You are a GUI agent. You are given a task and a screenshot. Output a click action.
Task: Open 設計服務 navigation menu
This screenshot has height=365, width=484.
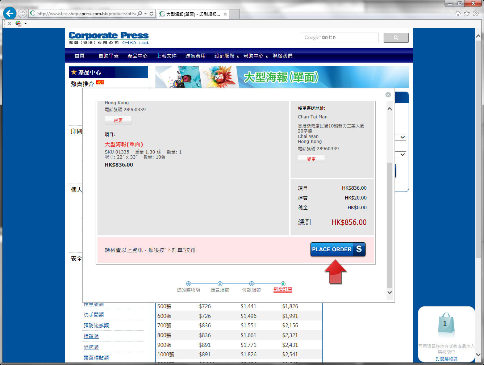[x=225, y=56]
